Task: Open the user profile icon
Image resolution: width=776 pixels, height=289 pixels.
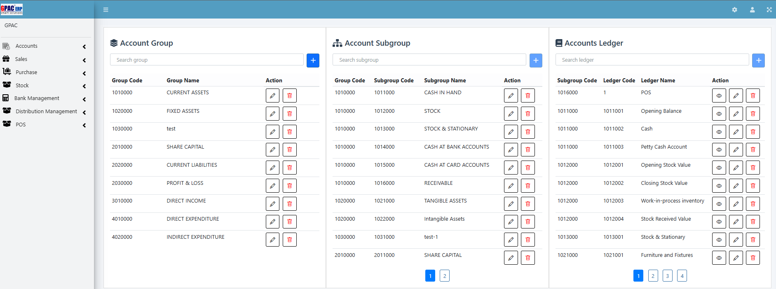Action: (752, 9)
